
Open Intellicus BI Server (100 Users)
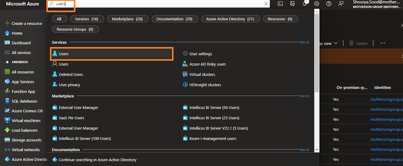tap(81, 138)
